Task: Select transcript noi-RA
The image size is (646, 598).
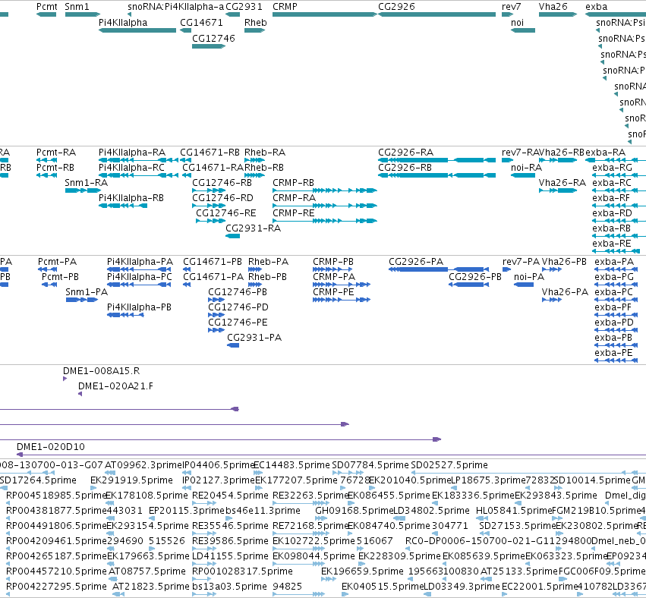Action: 523,175
